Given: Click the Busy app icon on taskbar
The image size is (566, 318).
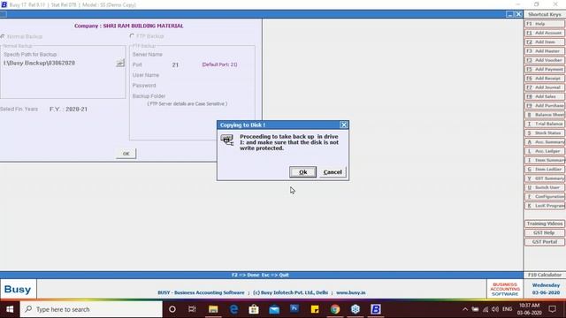Looking at the screenshot, I should (x=376, y=309).
